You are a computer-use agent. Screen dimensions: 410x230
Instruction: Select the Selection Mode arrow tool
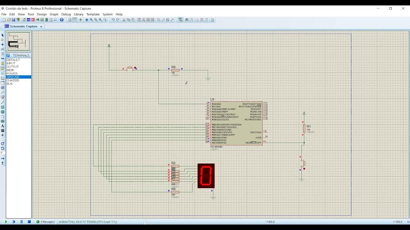click(3, 35)
